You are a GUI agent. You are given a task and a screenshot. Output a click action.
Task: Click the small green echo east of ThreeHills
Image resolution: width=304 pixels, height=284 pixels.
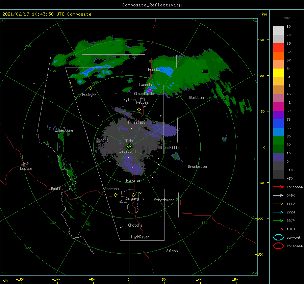pos(176,156)
